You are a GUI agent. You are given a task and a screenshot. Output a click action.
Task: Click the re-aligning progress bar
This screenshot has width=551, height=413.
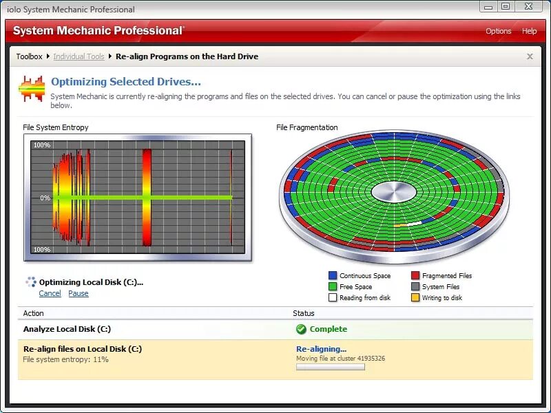pyautogui.click(x=331, y=367)
